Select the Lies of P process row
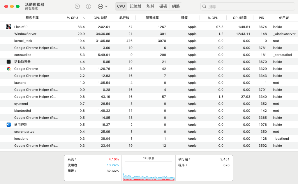Image resolution: width=298 pixels, height=184 pixels. click(149, 27)
